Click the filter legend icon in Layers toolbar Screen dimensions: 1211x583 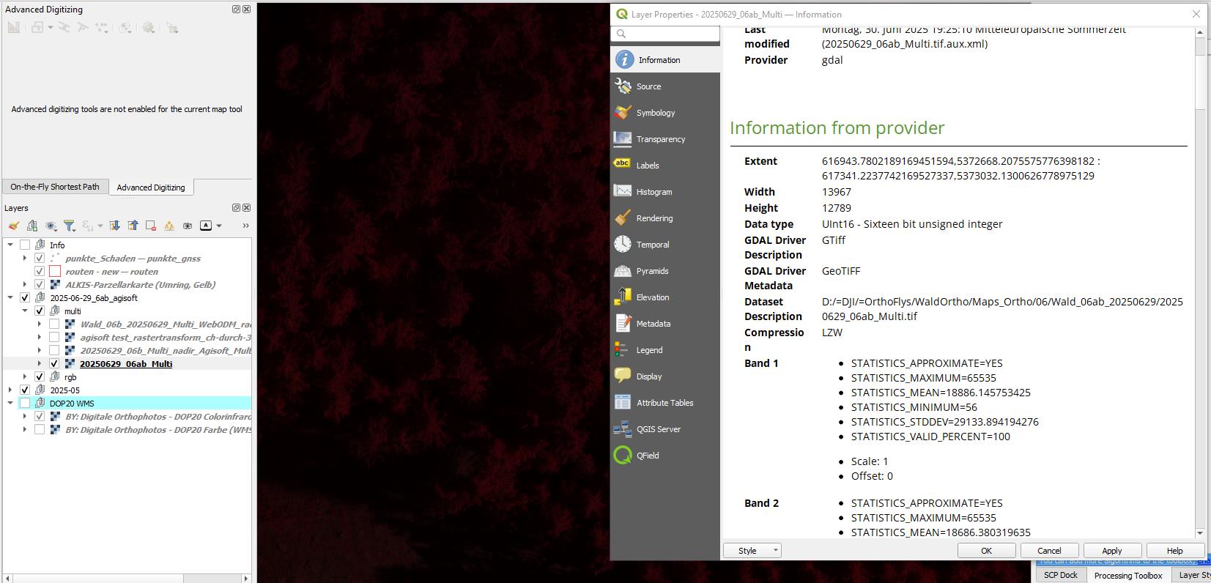point(70,226)
